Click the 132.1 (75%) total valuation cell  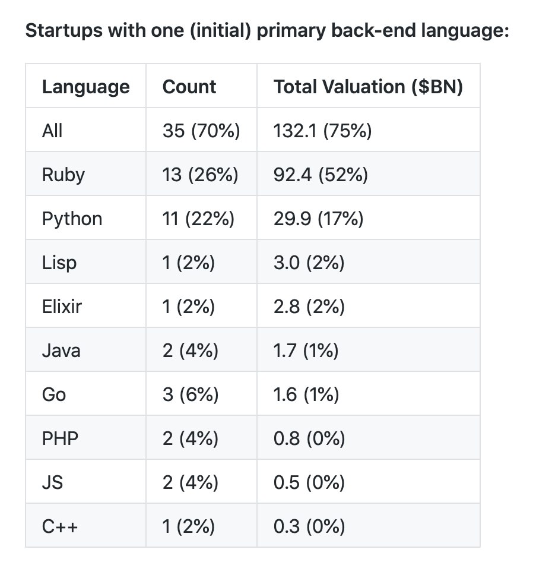[x=322, y=131]
